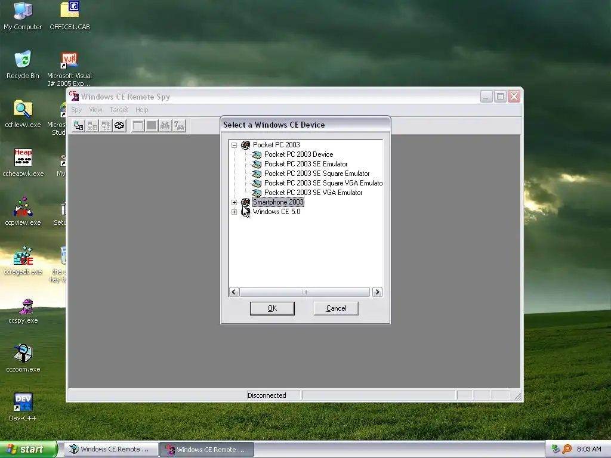Image resolution: width=611 pixels, height=458 pixels.
Task: Switch to first Windows CE Remote taskbar button
Action: pyautogui.click(x=111, y=450)
